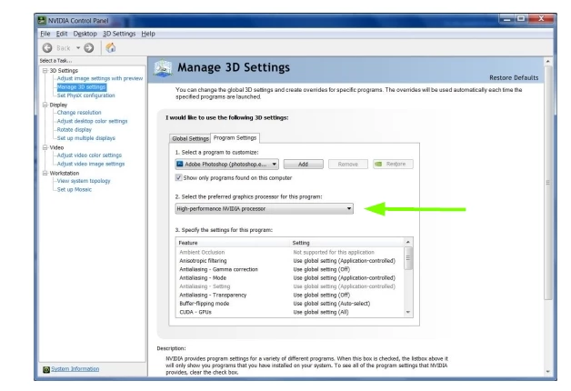
Task: Open the Help menu
Action: coord(148,34)
